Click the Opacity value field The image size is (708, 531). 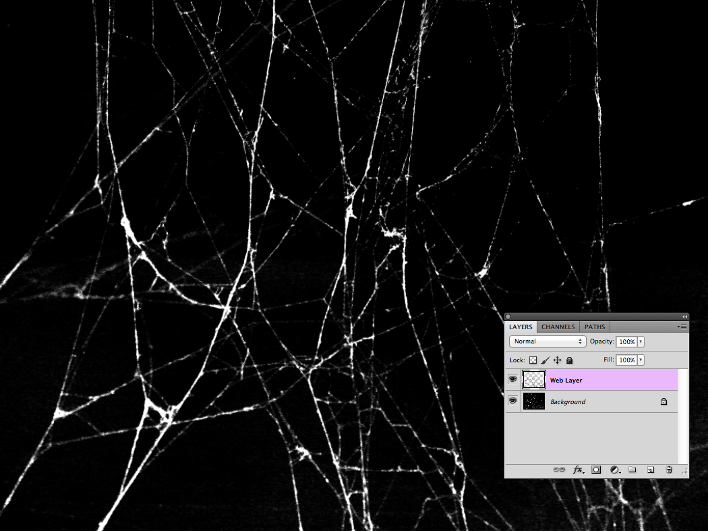click(626, 341)
